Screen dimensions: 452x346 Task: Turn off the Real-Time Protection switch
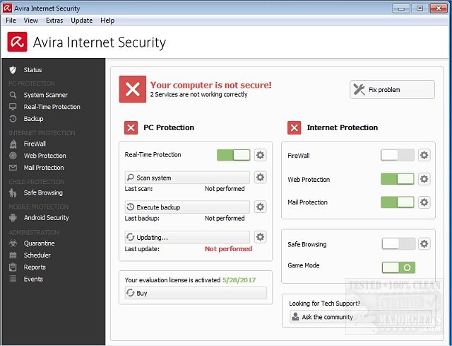pyautogui.click(x=233, y=155)
